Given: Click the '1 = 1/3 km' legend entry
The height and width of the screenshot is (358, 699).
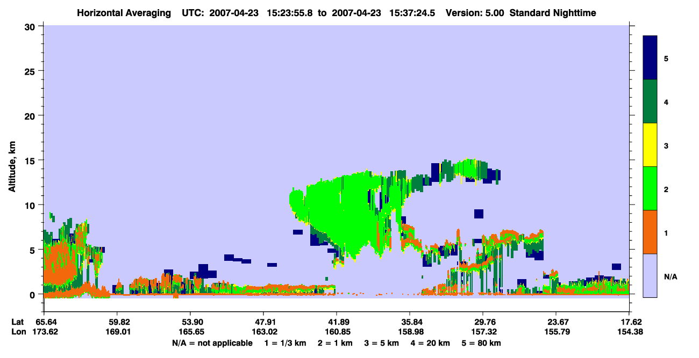Looking at the screenshot, I should [x=285, y=343].
